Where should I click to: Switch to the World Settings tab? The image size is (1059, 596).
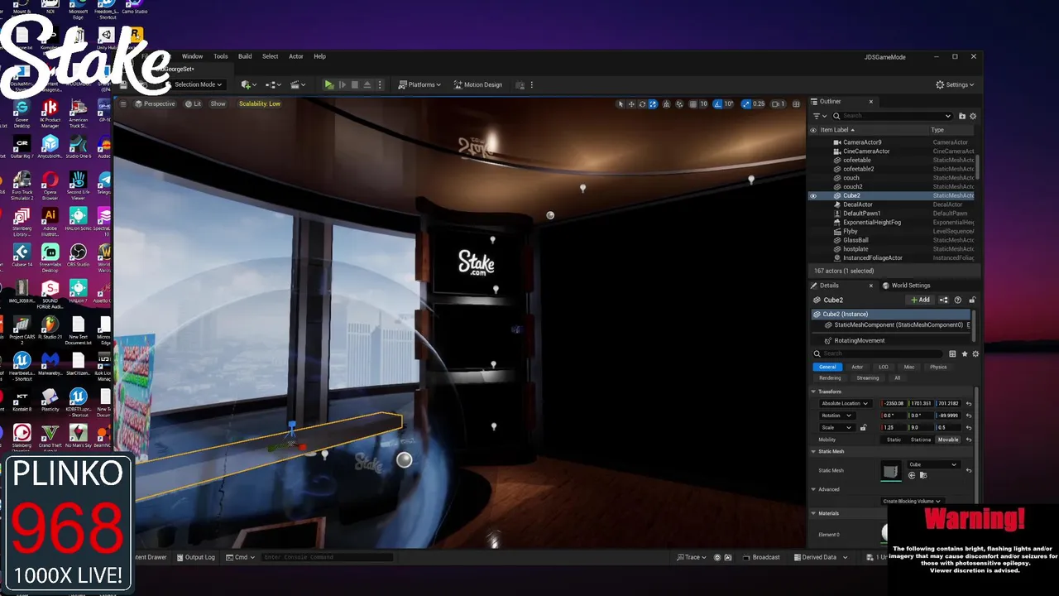tap(906, 286)
